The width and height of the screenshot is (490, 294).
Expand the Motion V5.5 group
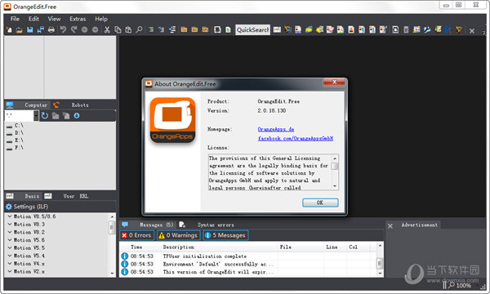10,247
